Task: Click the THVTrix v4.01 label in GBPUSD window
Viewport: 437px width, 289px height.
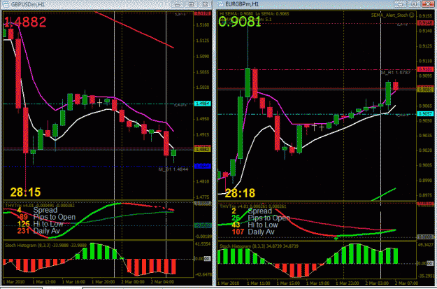Action: (40, 205)
